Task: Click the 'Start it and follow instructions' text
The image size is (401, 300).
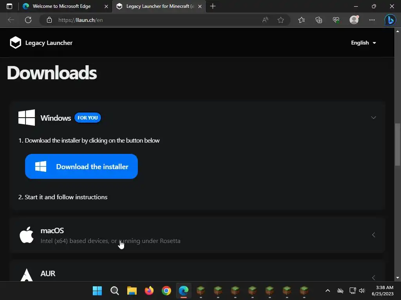Action: pos(63,197)
